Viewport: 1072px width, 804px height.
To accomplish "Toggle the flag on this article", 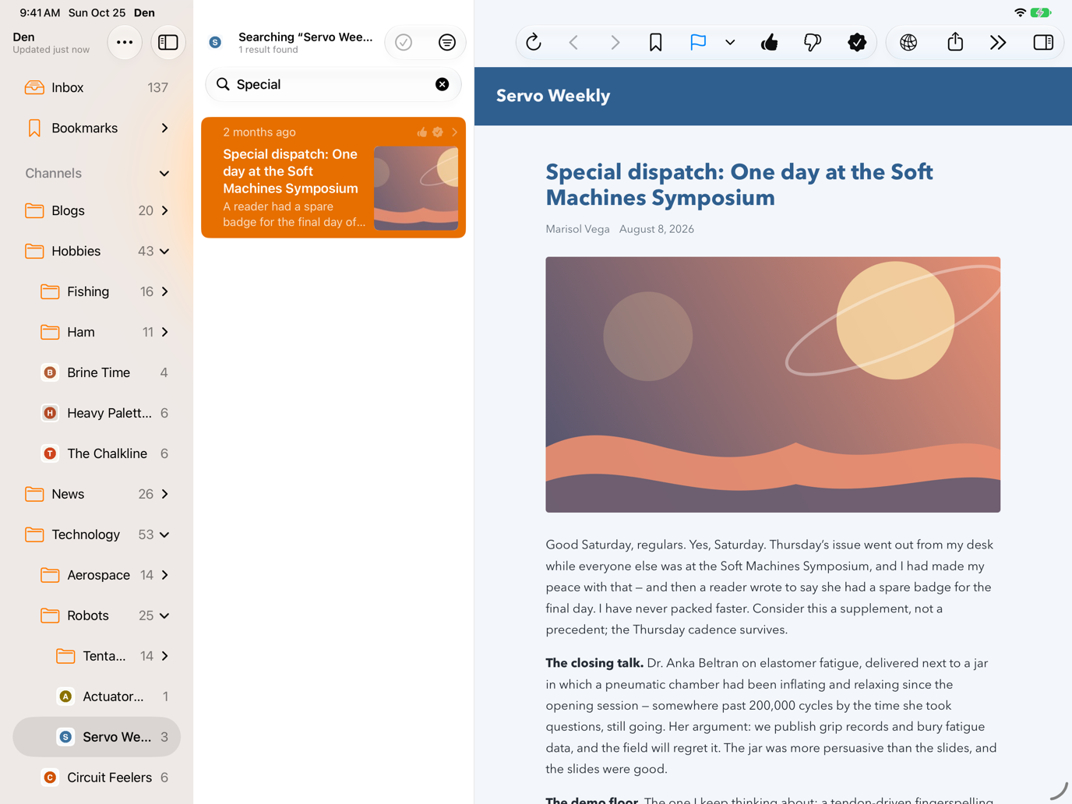I will coord(698,42).
